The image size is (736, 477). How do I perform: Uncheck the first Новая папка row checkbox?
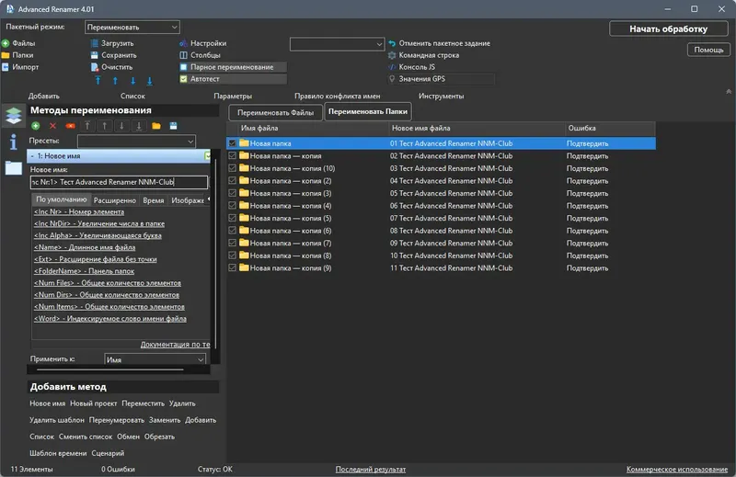click(233, 143)
